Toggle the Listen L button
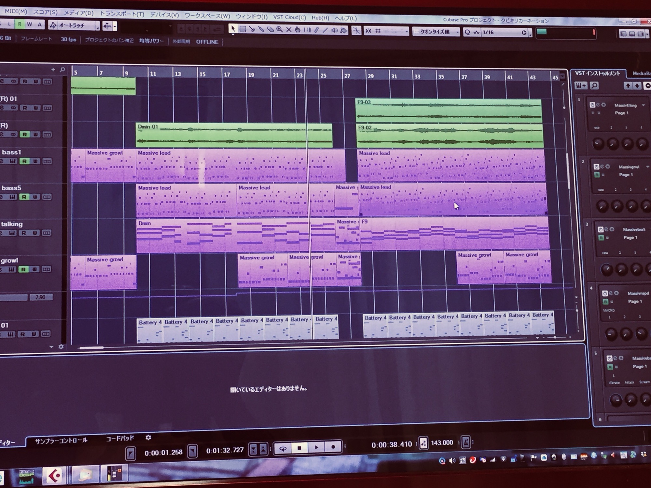This screenshot has height=488, width=651. [x=9, y=24]
